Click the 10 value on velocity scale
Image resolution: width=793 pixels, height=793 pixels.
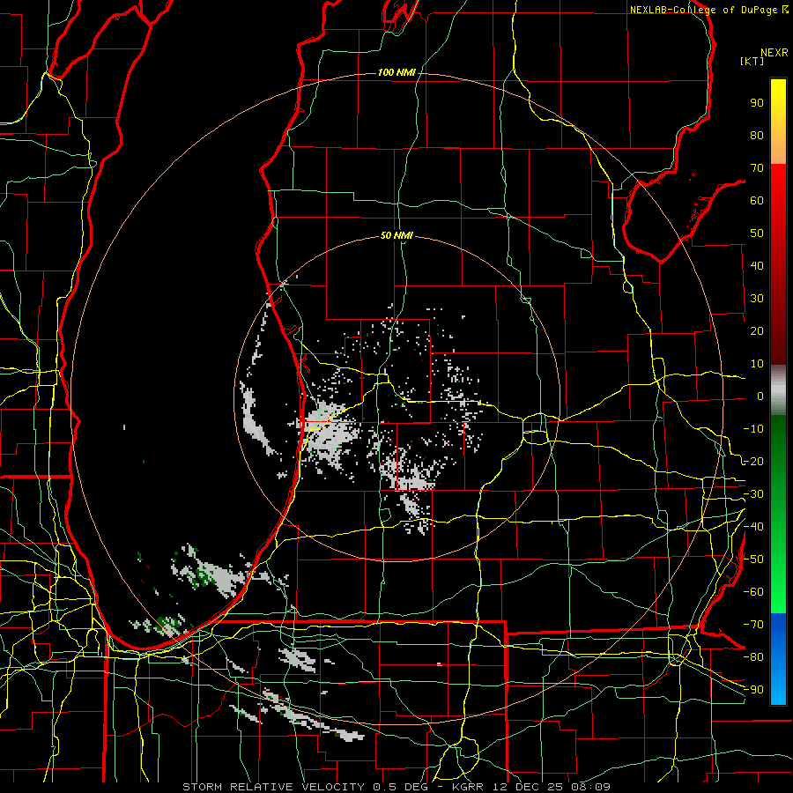point(757,364)
